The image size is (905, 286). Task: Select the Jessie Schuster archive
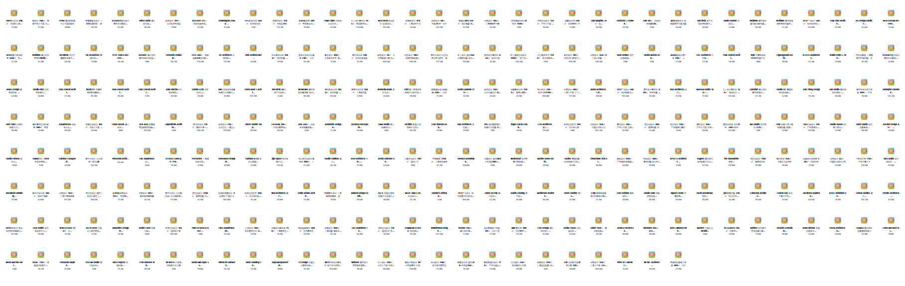386,151
